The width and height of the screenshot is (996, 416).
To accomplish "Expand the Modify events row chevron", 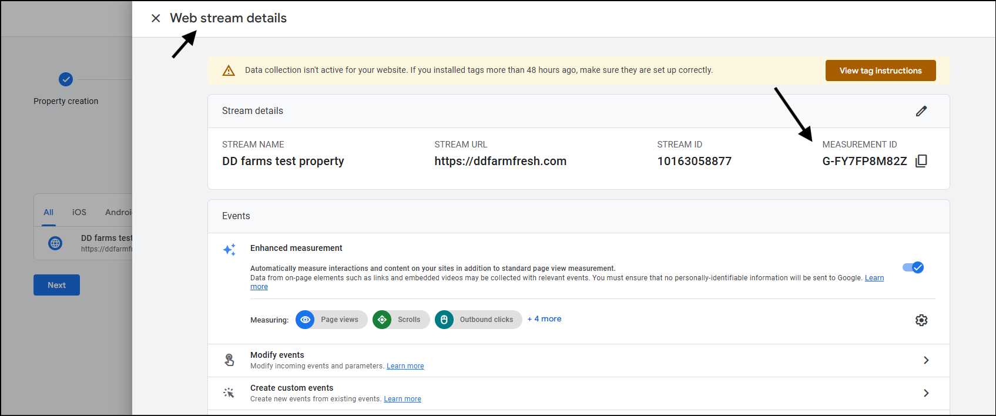I will click(926, 360).
